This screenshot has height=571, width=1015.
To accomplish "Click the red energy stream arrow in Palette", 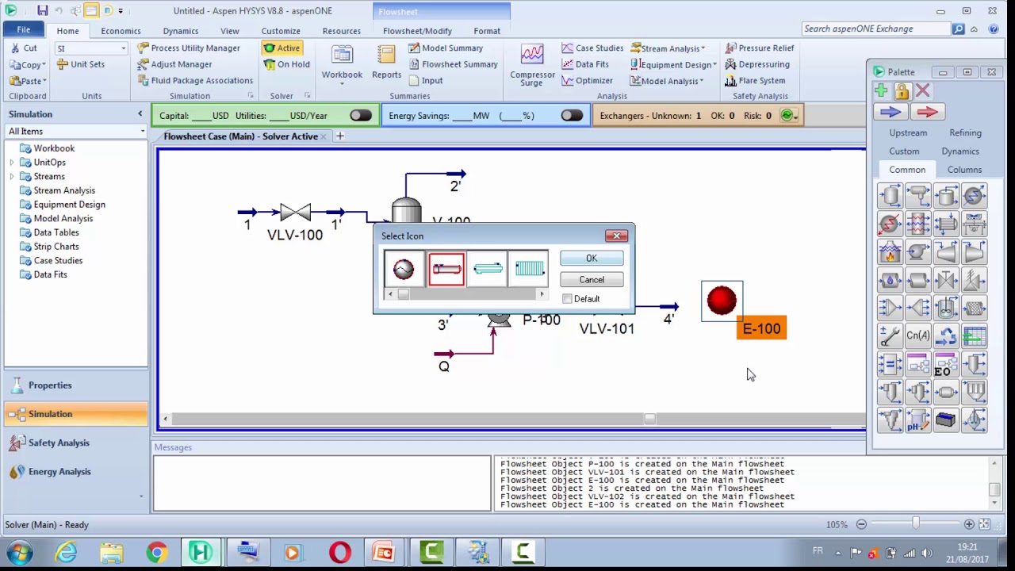I will tap(927, 112).
